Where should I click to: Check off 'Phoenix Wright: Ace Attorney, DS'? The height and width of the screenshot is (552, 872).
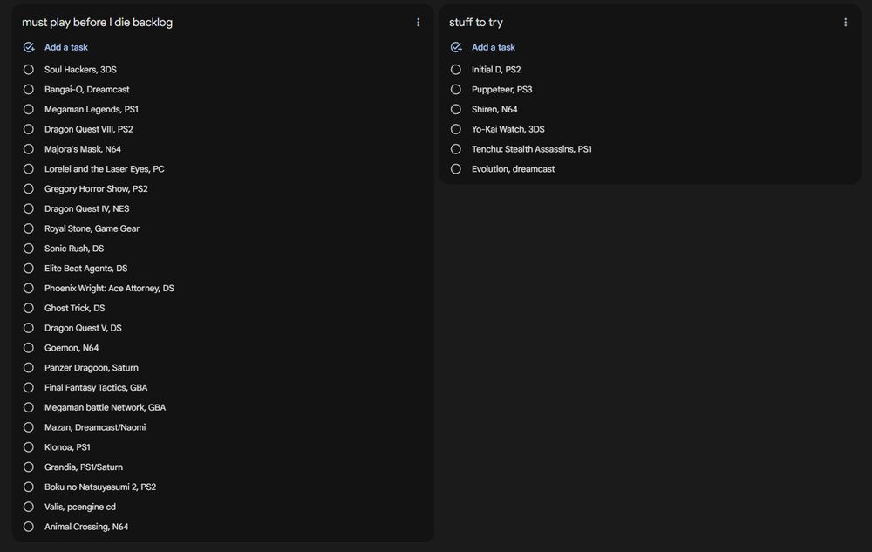pos(29,288)
